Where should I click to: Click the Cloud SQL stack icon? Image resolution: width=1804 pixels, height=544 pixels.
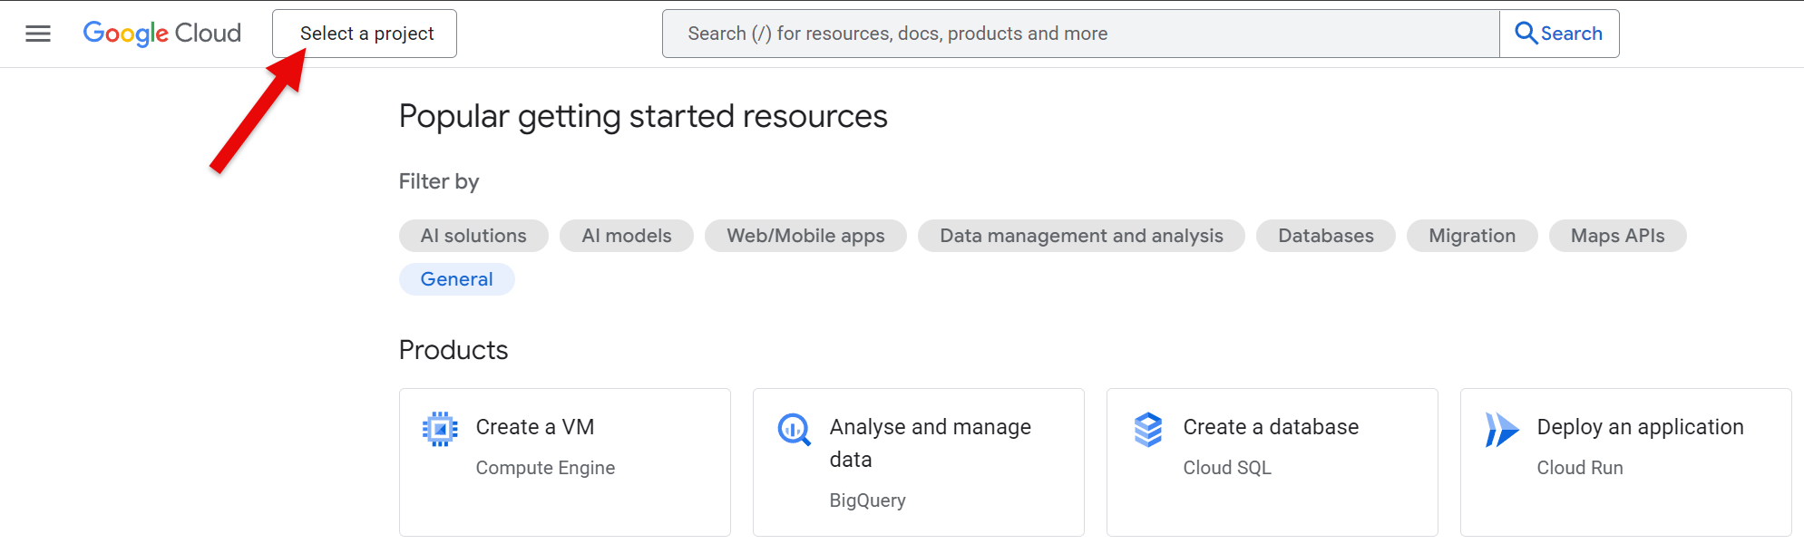[x=1147, y=429]
